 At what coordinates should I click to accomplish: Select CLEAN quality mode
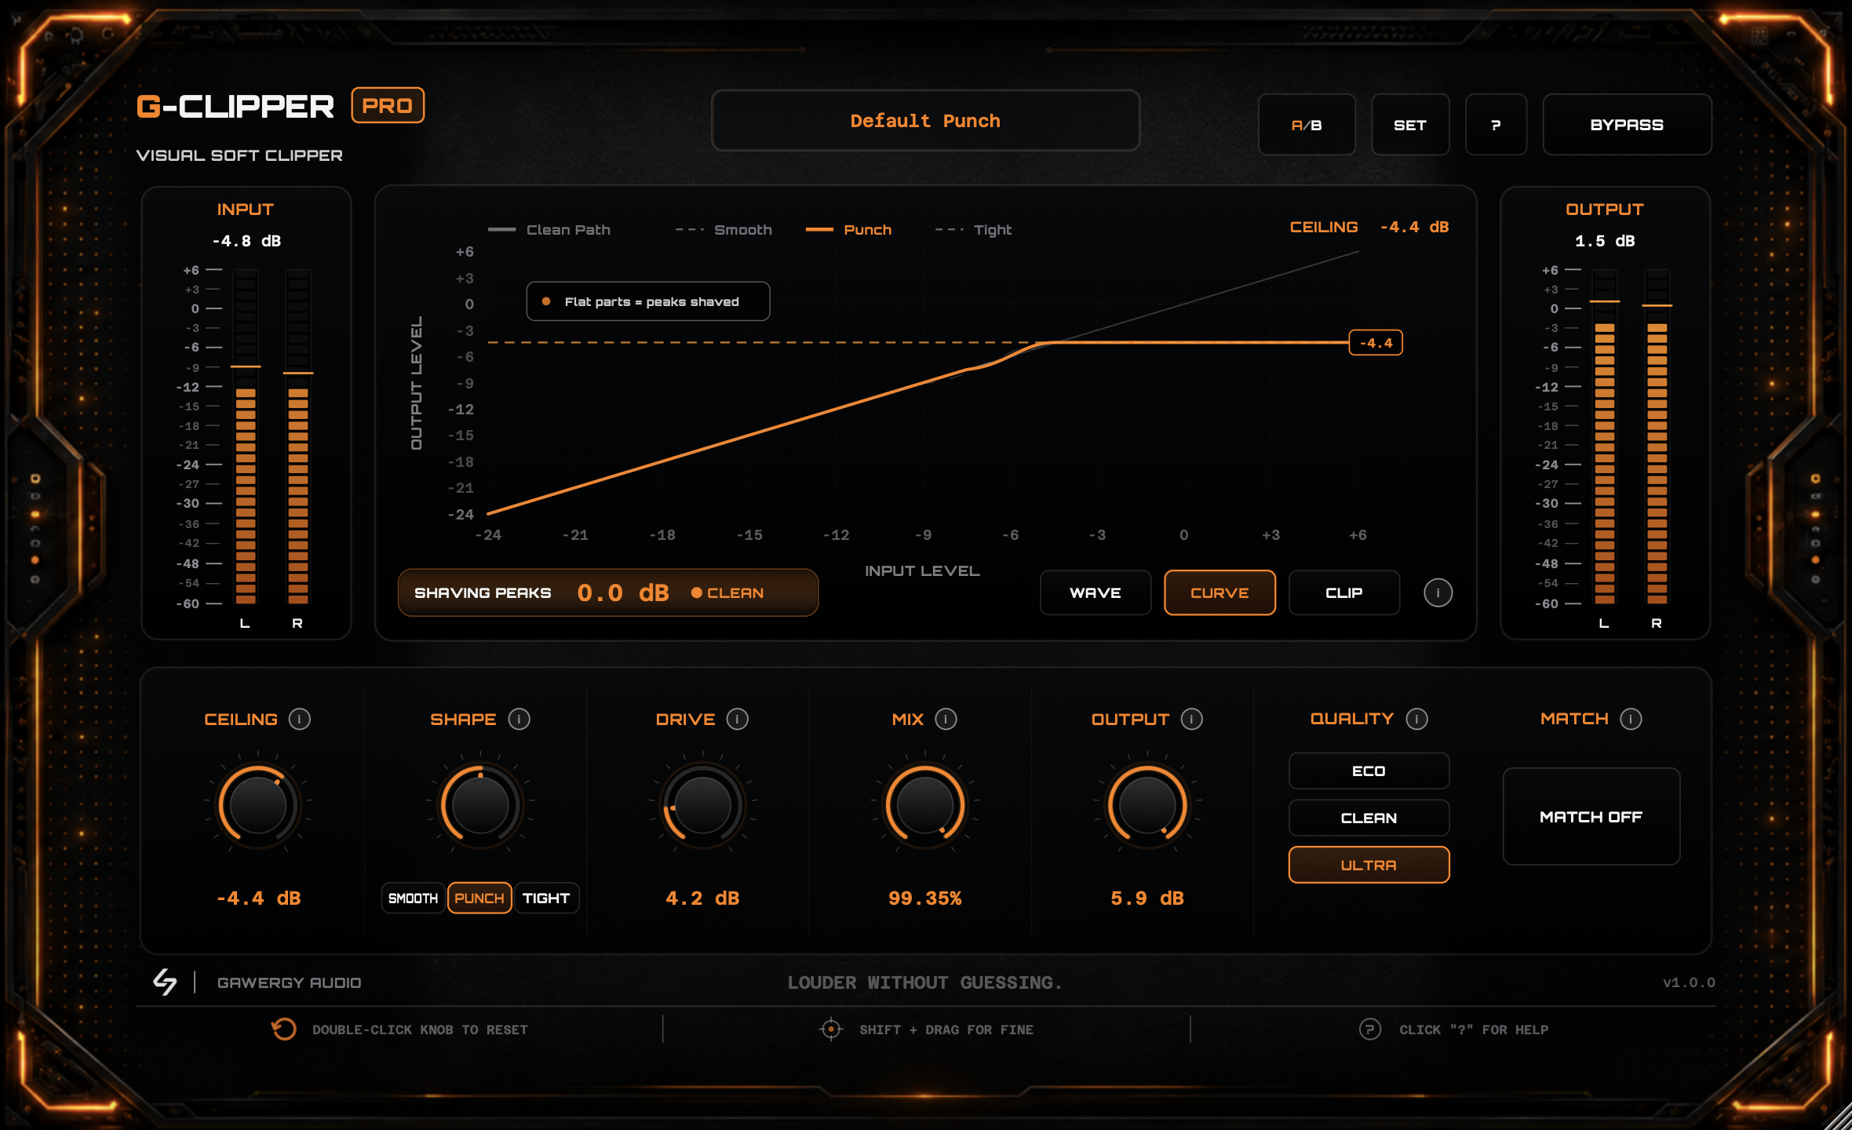1369,818
